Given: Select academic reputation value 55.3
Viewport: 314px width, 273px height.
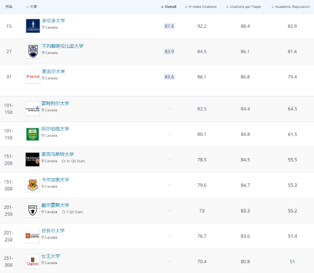Looking at the screenshot, I should pos(292,185).
